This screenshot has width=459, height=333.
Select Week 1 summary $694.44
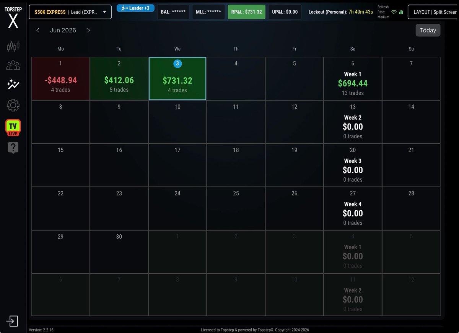[353, 79]
